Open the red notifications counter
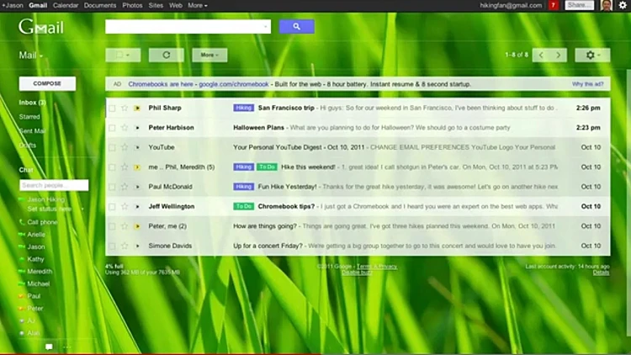This screenshot has height=355, width=631. pos(554,5)
